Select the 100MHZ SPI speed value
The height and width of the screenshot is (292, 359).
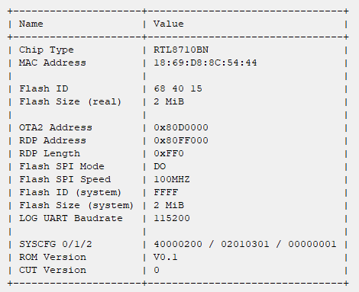tap(172, 179)
